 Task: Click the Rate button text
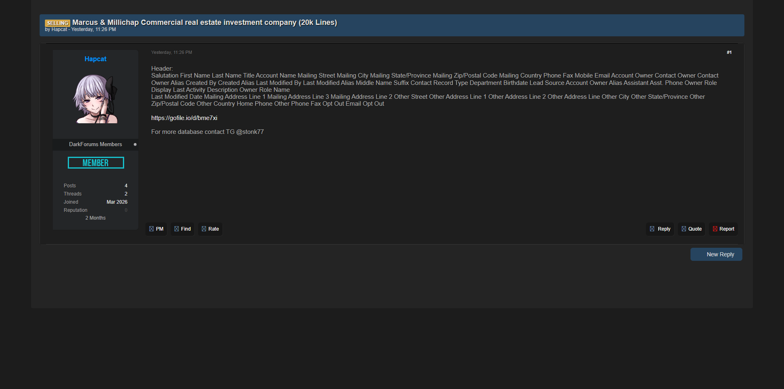click(x=214, y=229)
